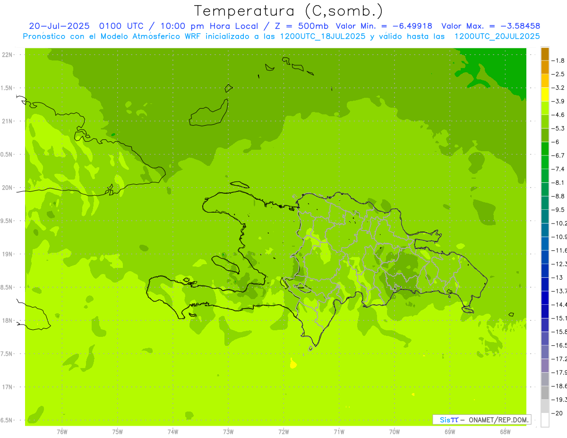
Task: Click the '68W' longitude label
Action: pos(505,432)
